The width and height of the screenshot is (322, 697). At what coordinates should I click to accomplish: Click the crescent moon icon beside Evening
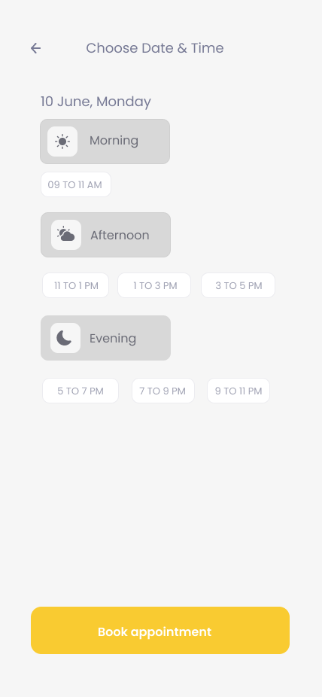pyautogui.click(x=65, y=338)
